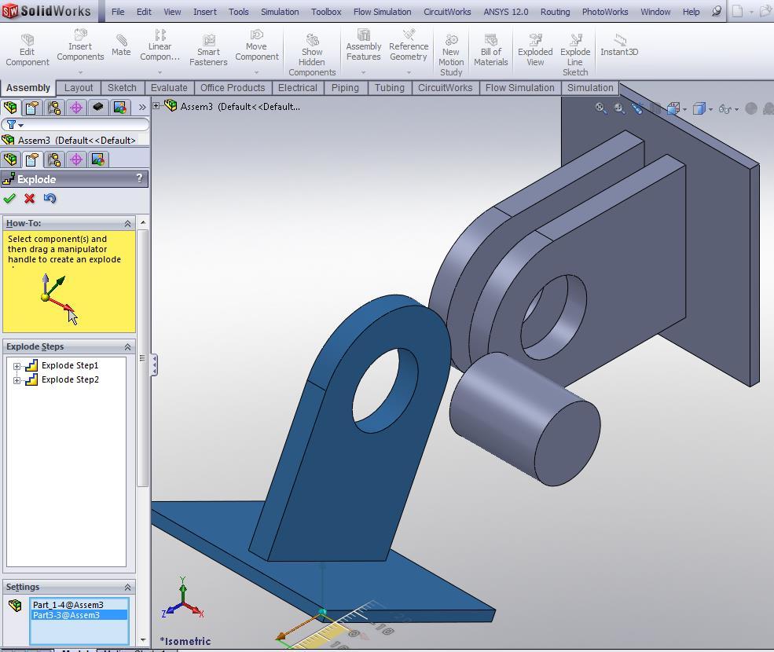
Task: Insert a Bill of Materials
Action: pos(490,49)
